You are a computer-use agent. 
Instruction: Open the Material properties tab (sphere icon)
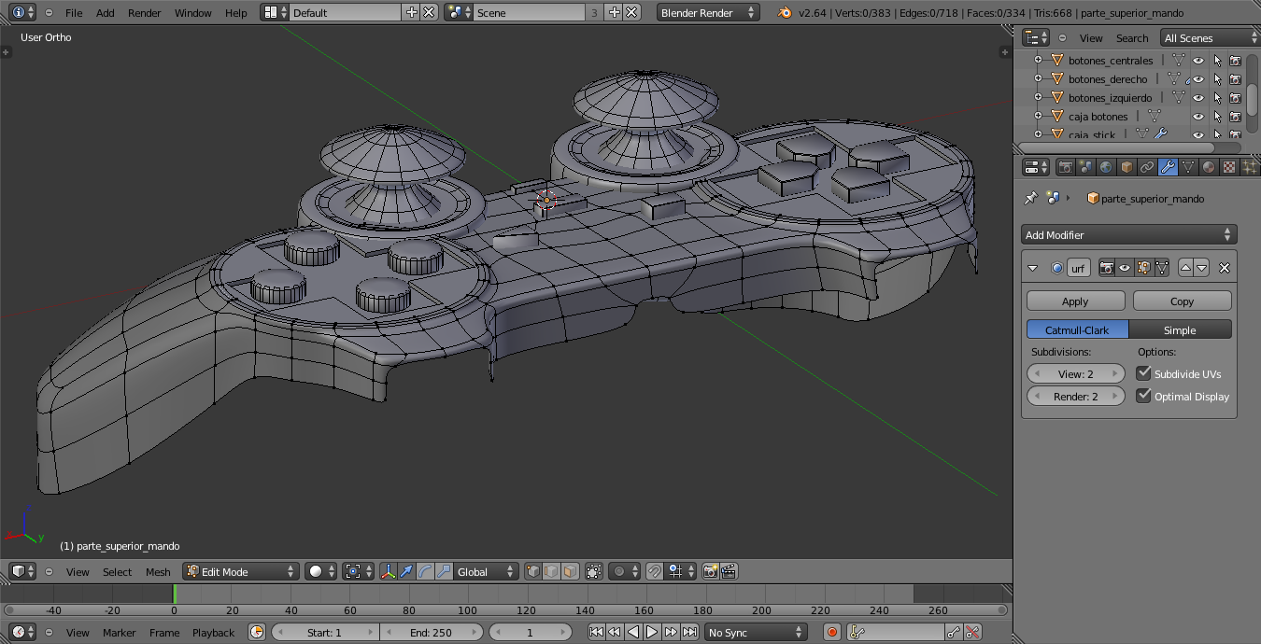tap(1209, 167)
